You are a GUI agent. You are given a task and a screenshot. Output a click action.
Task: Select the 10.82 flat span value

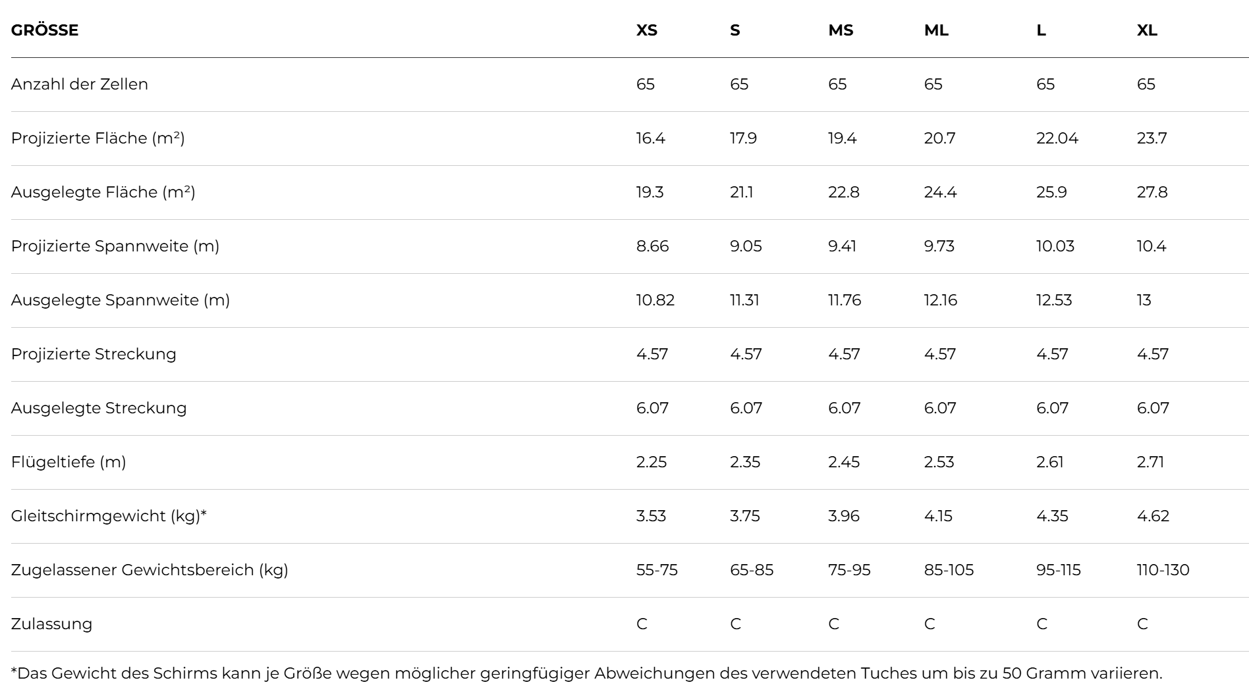(655, 300)
